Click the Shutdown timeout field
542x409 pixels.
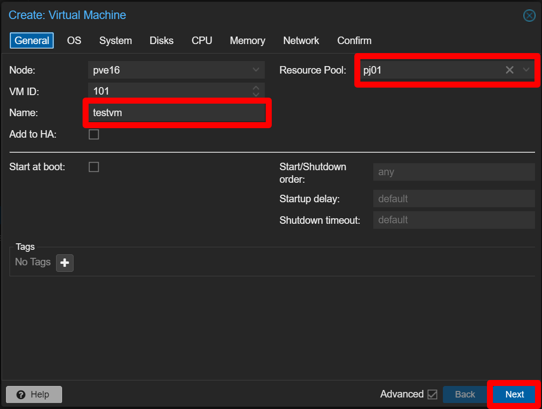[453, 220]
